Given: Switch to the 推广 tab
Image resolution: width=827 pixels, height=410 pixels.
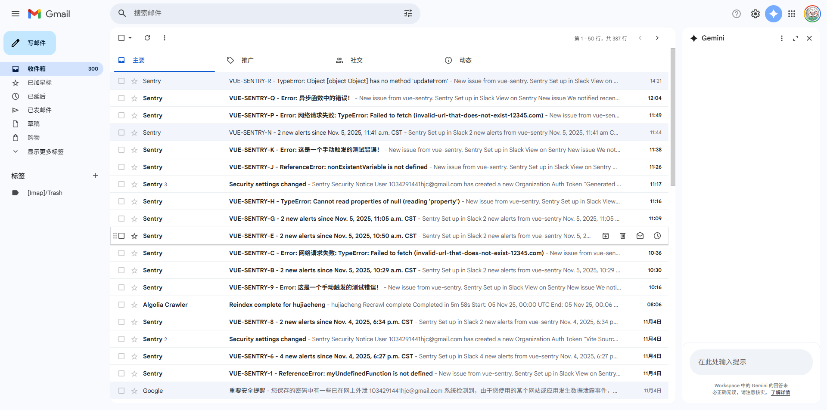Looking at the screenshot, I should pyautogui.click(x=247, y=60).
